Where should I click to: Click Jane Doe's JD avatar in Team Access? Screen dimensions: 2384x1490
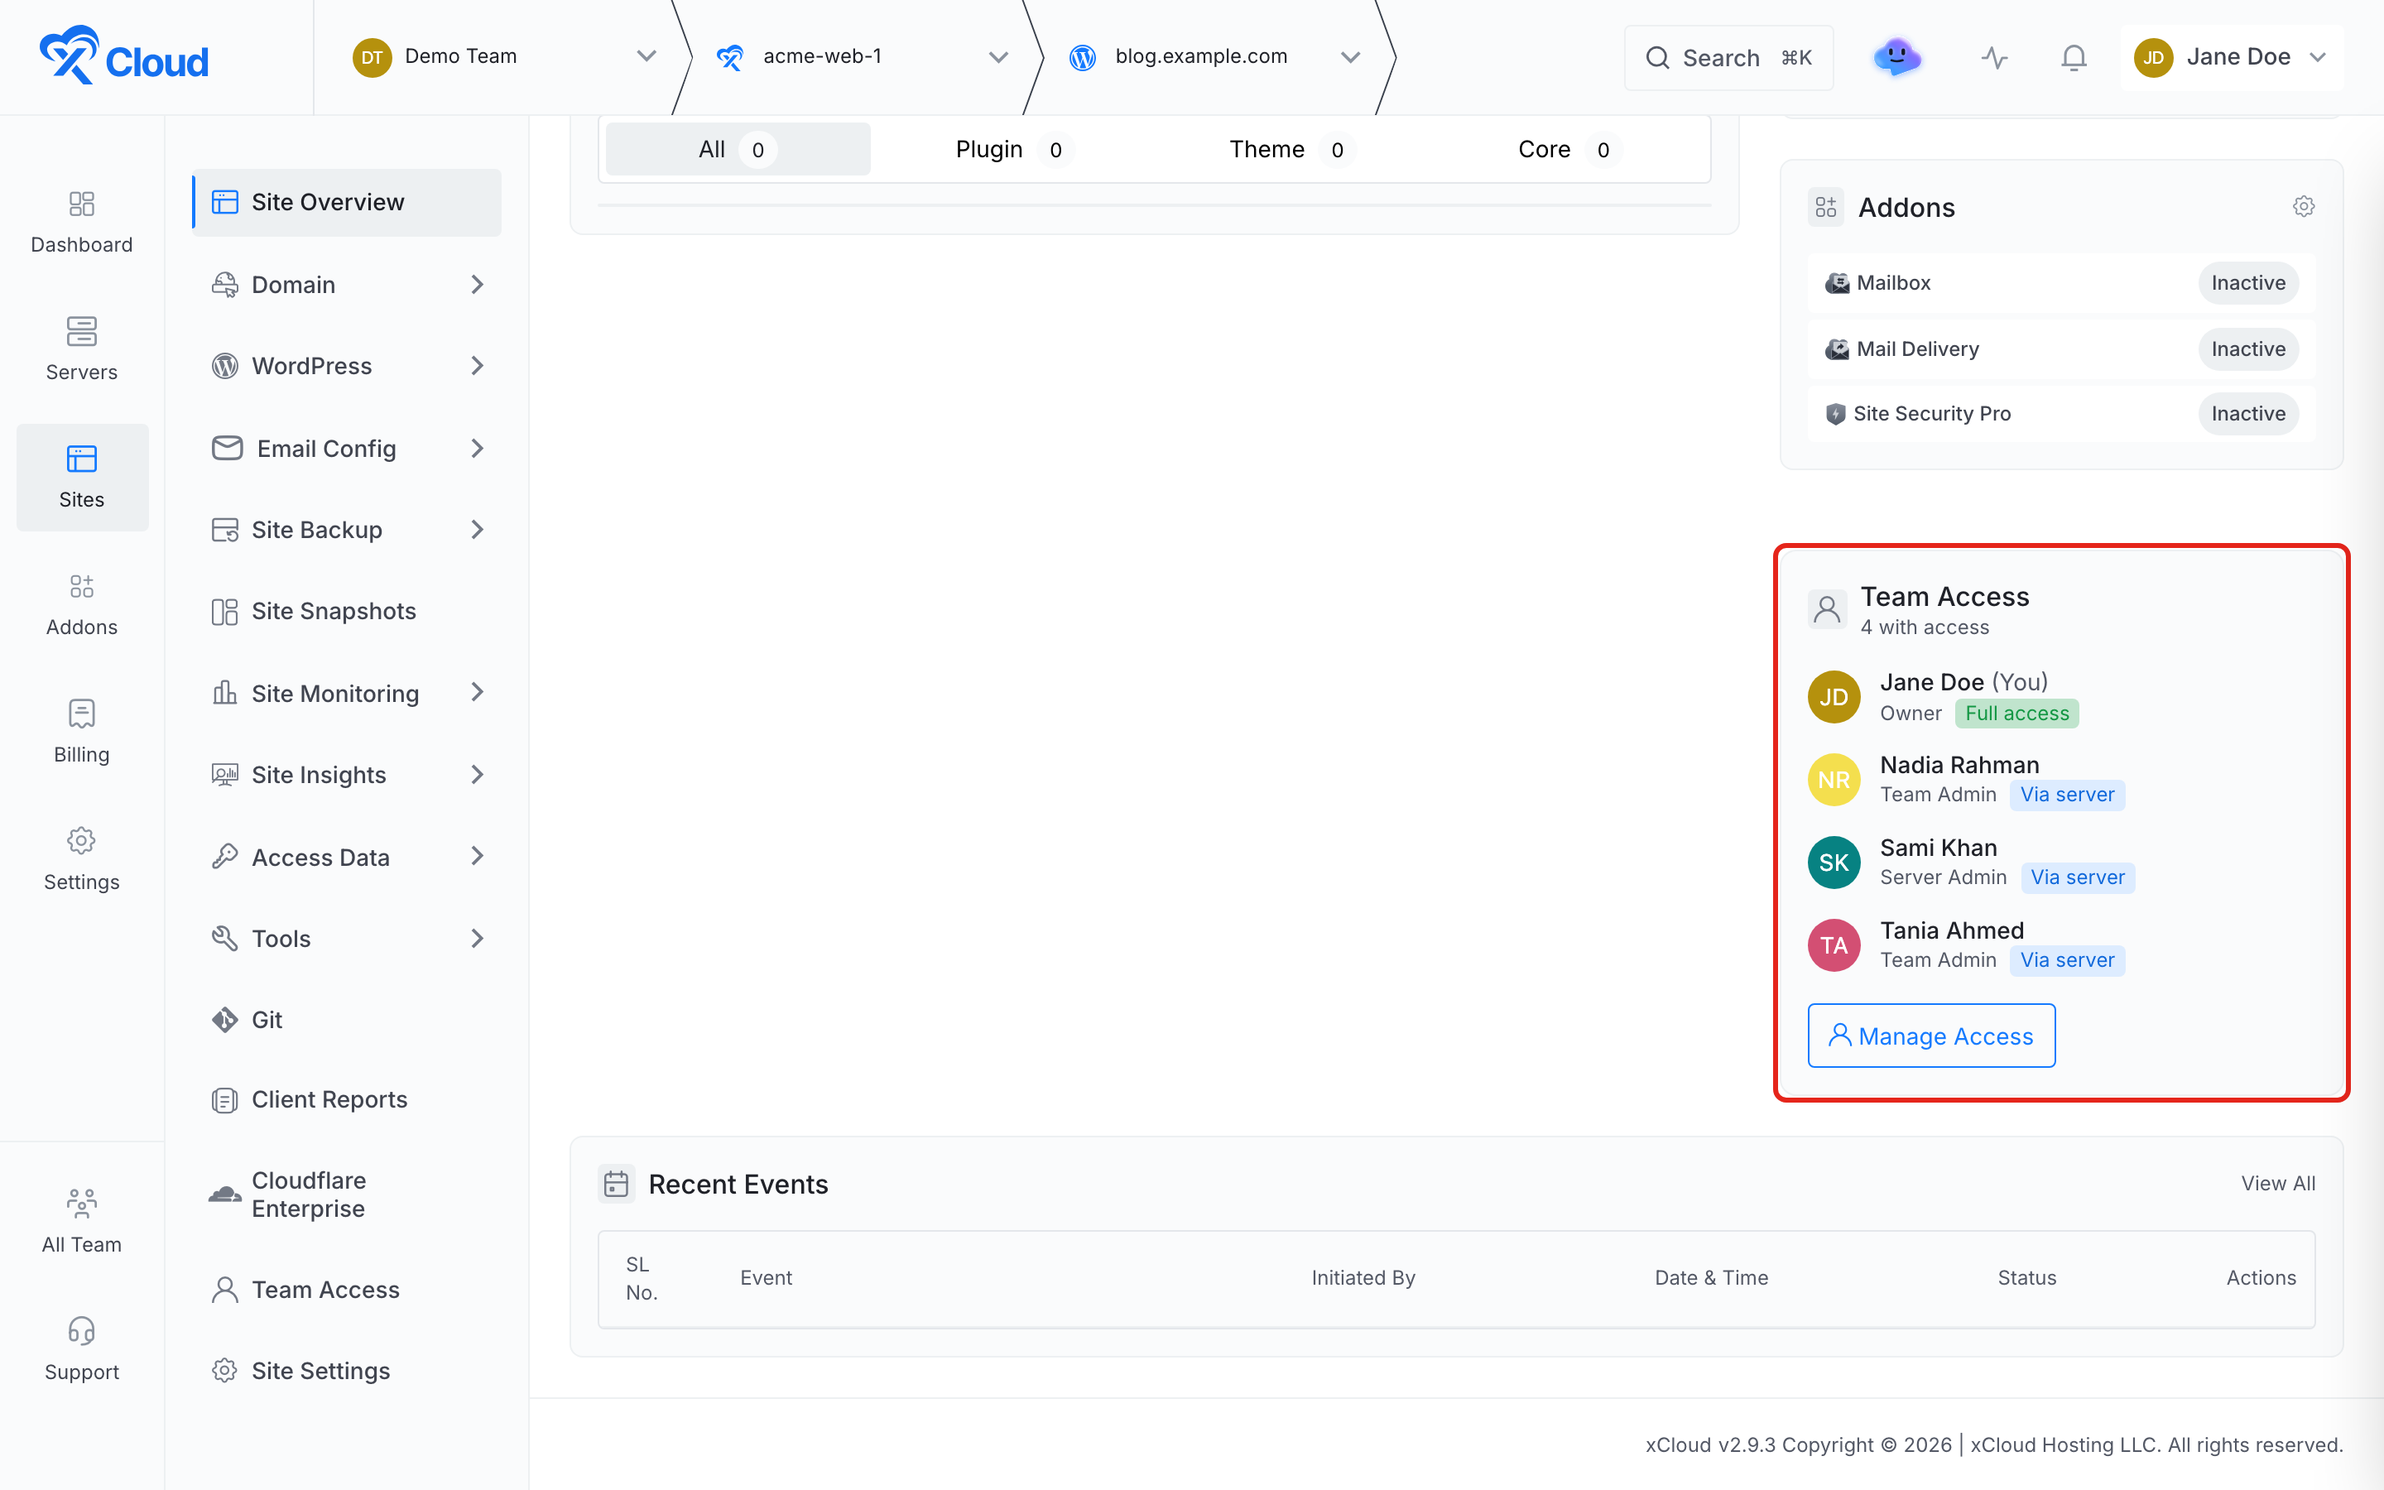point(1834,697)
